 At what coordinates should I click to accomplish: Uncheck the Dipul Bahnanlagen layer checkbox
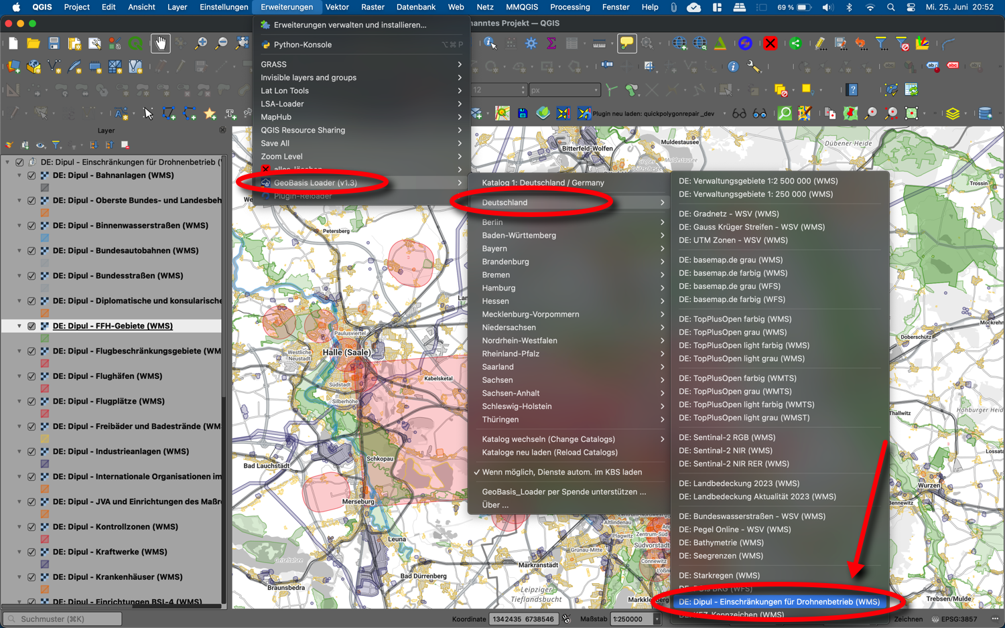coord(31,175)
